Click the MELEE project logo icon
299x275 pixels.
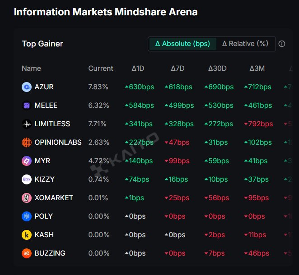pyautogui.click(x=26, y=105)
